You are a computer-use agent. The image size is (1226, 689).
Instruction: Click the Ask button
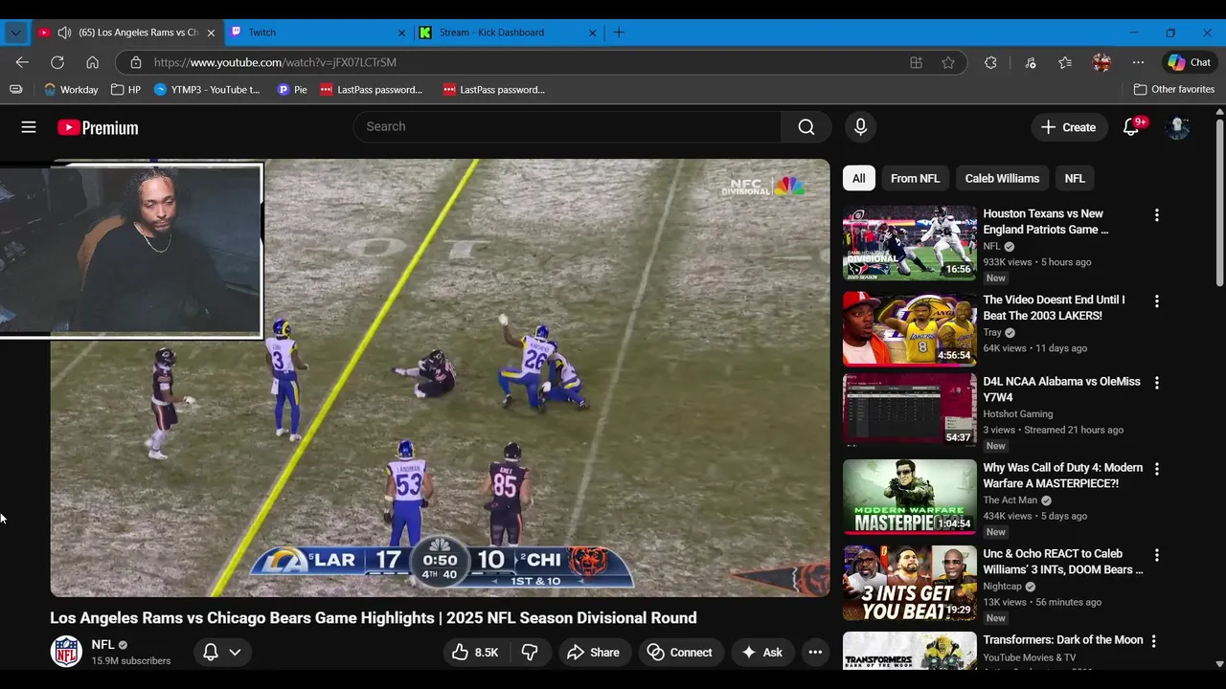(763, 653)
